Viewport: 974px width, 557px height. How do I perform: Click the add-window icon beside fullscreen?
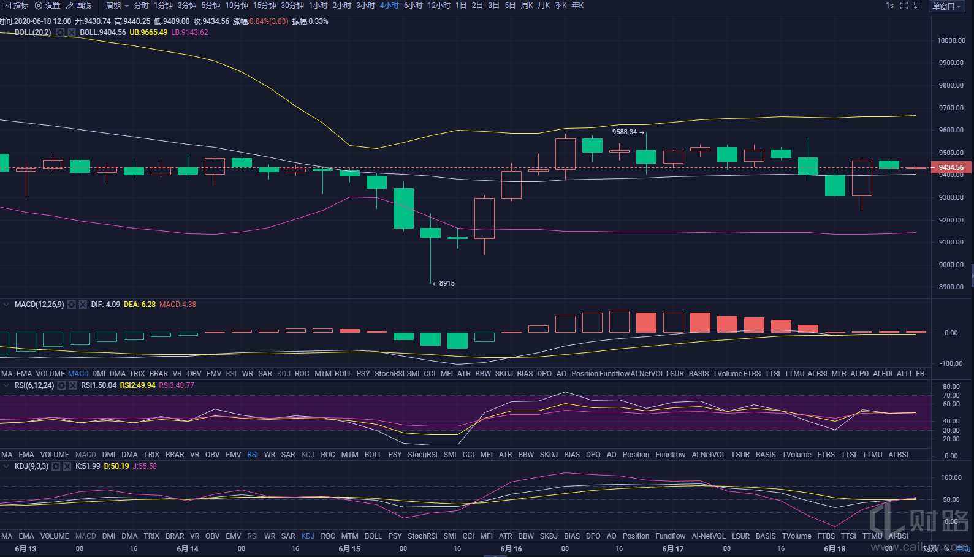(x=918, y=6)
